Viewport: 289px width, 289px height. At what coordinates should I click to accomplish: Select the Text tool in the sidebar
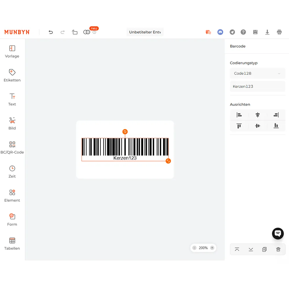[12, 99]
